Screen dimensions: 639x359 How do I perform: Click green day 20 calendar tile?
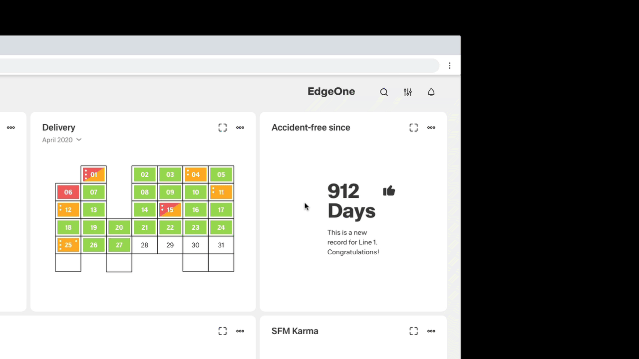(x=119, y=227)
